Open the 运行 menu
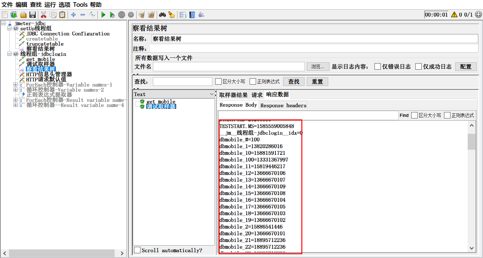The height and width of the screenshot is (258, 483). (x=50, y=4)
